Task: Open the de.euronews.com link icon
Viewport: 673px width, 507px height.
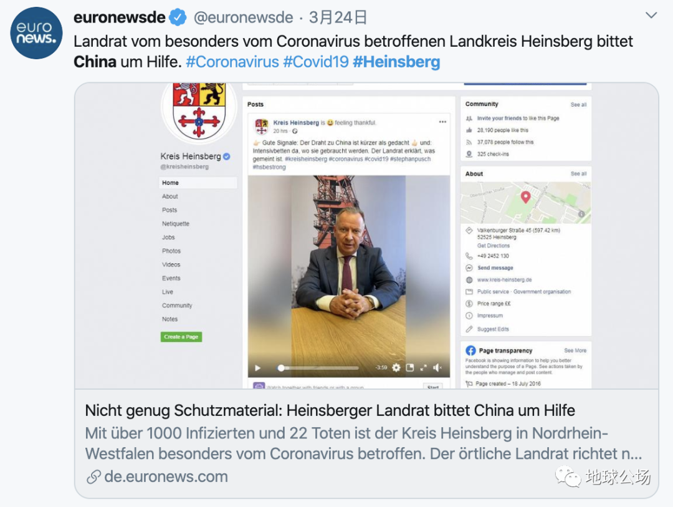Action: click(93, 476)
